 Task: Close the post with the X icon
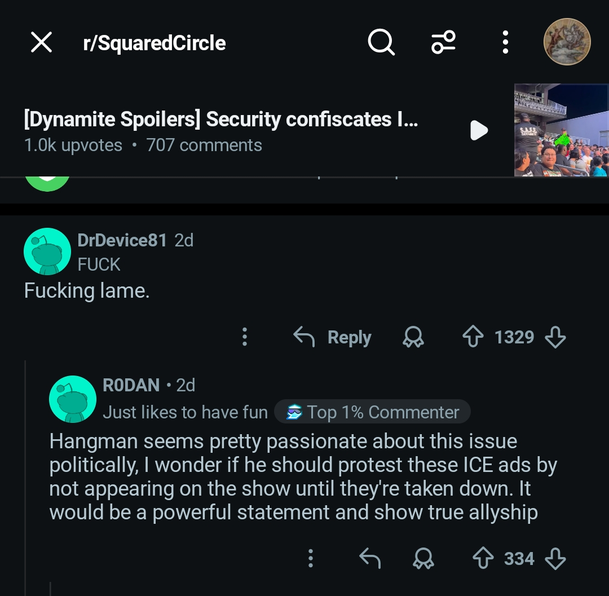41,42
